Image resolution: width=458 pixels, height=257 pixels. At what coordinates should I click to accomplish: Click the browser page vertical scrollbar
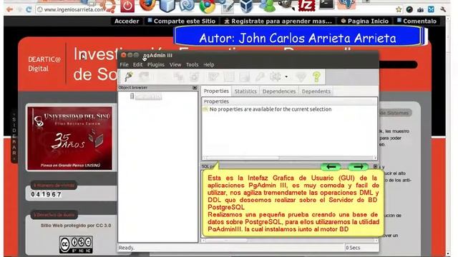pyautogui.click(x=449, y=136)
